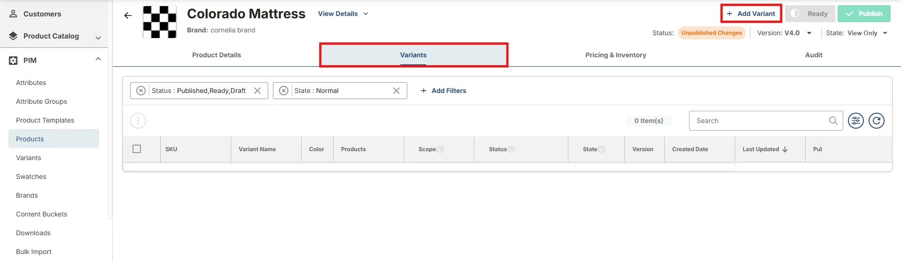Open the column settings sliders icon
901x262 pixels.
856,121
